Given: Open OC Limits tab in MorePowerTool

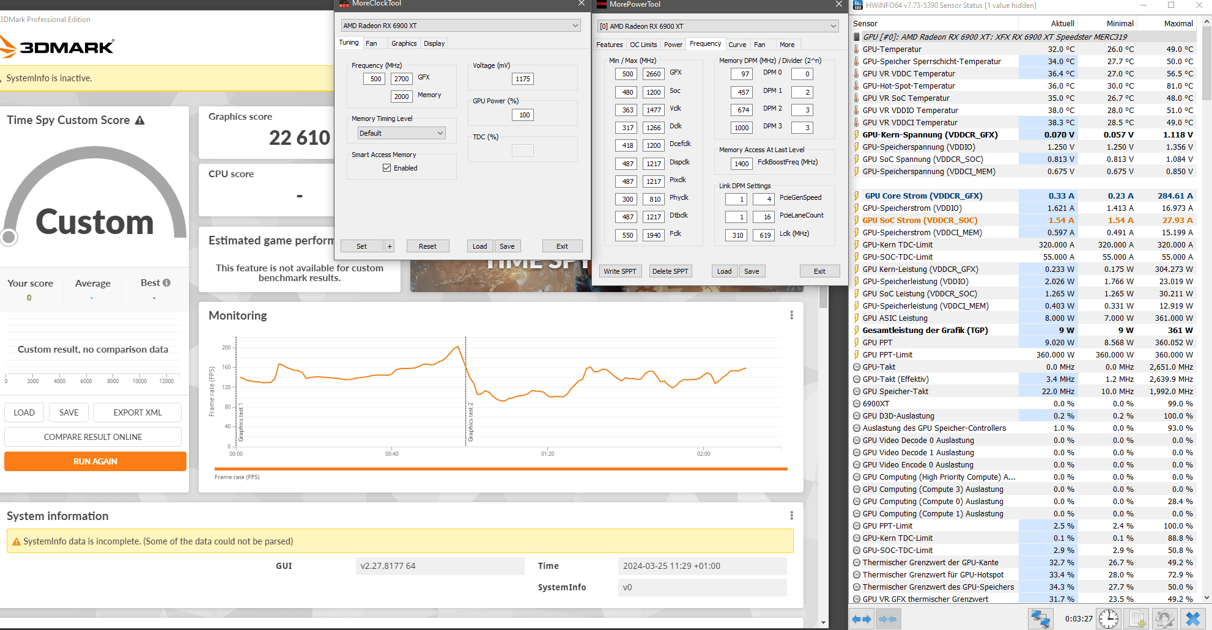Looking at the screenshot, I should (643, 45).
